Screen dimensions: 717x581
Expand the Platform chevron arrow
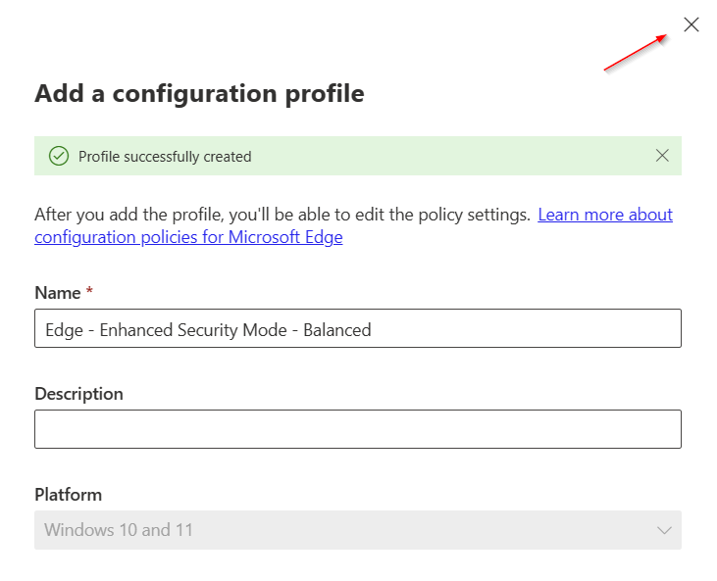[664, 530]
